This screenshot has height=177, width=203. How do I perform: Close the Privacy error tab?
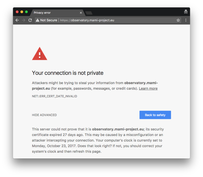tap(81, 13)
